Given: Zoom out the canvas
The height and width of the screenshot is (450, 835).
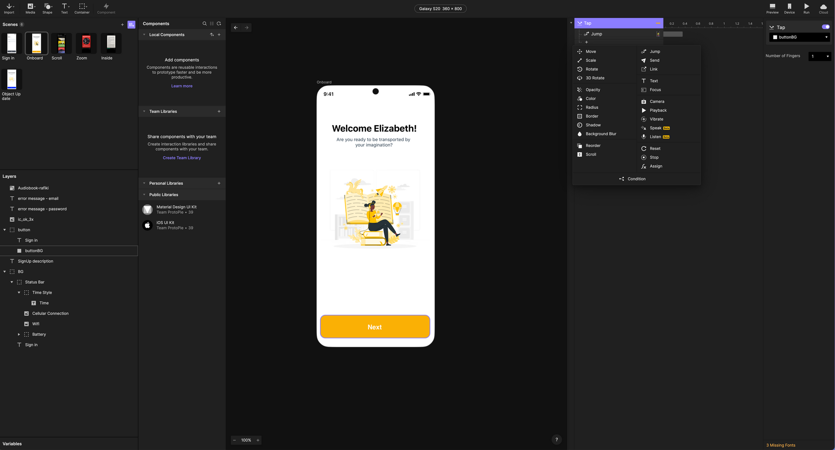Looking at the screenshot, I should [235, 440].
